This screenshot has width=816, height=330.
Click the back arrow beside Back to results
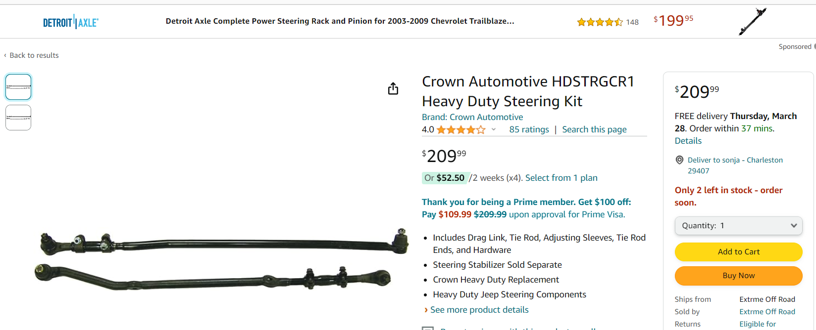[5, 55]
